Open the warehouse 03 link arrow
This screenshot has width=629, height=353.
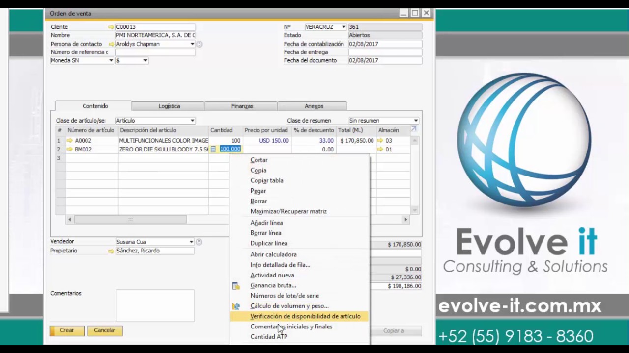pos(380,141)
